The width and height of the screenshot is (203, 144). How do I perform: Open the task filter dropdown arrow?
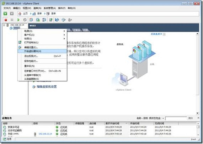pyautogui.click(x=163, y=118)
